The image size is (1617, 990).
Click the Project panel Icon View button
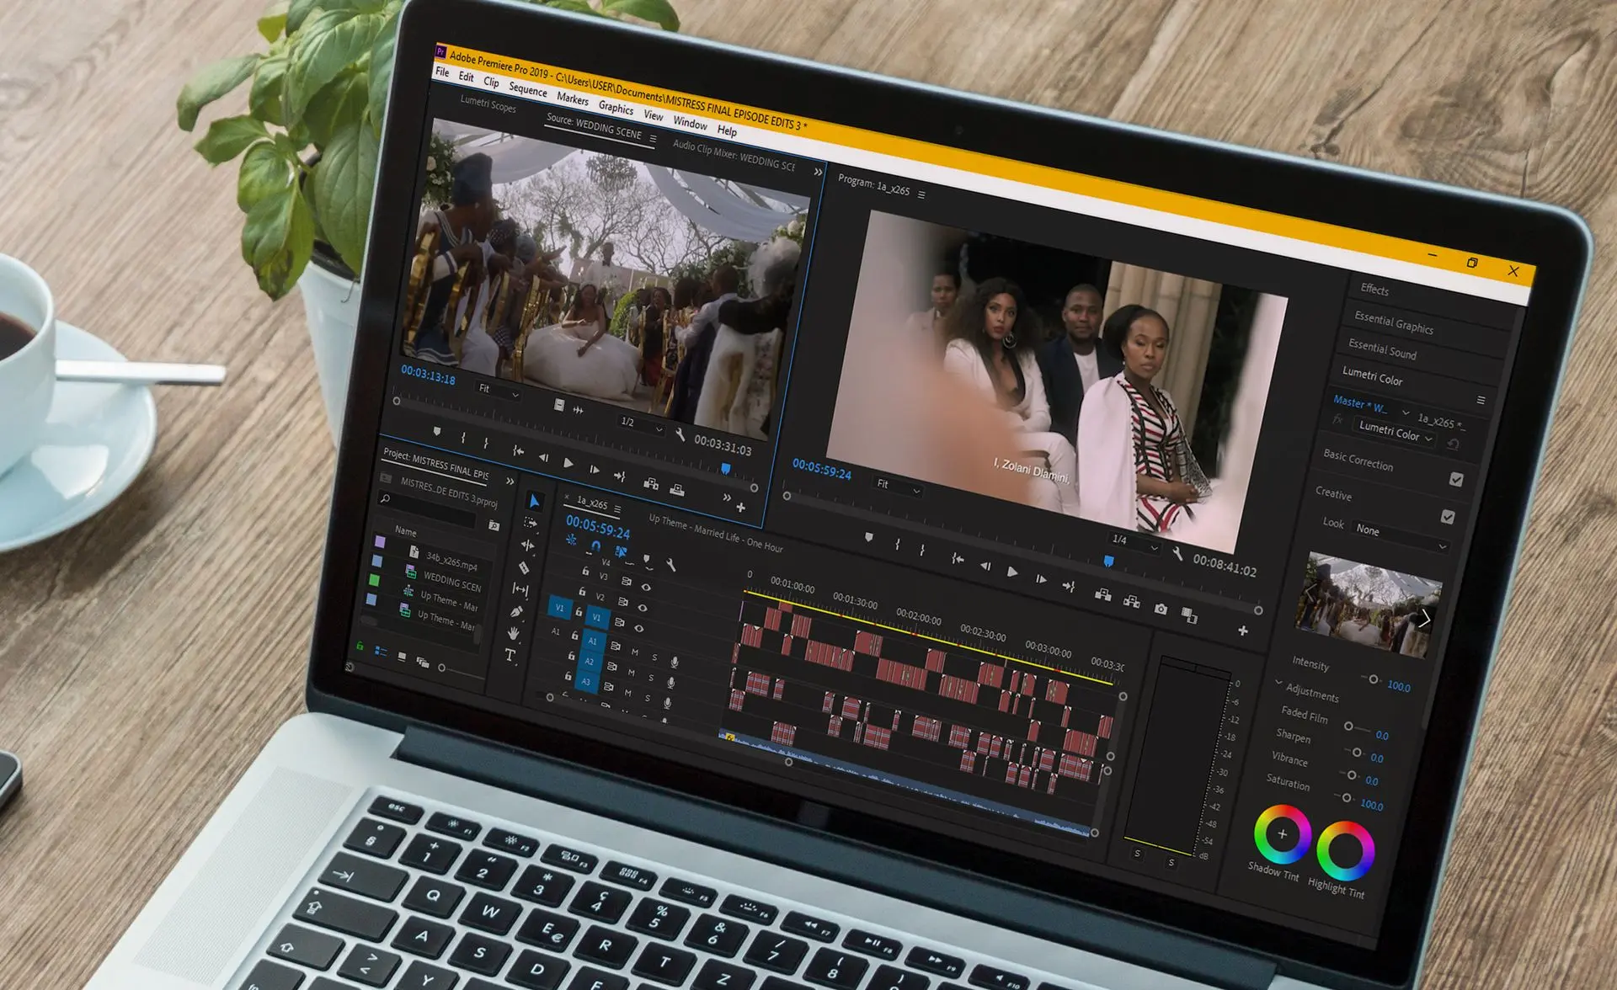pos(402,657)
